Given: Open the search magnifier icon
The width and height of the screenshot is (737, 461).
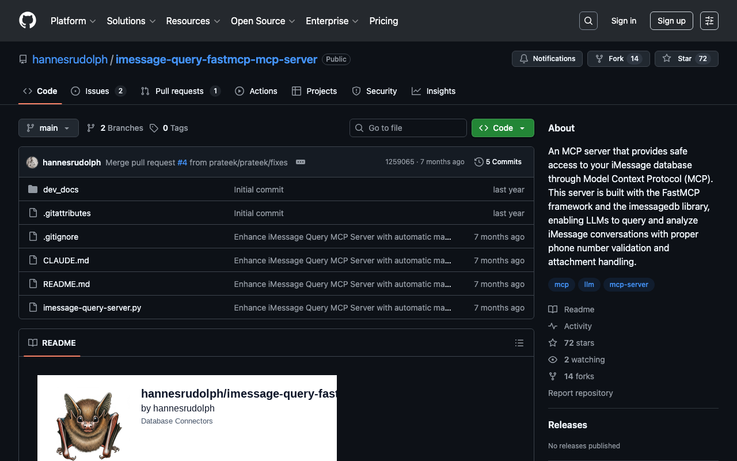Looking at the screenshot, I should click(x=588, y=21).
